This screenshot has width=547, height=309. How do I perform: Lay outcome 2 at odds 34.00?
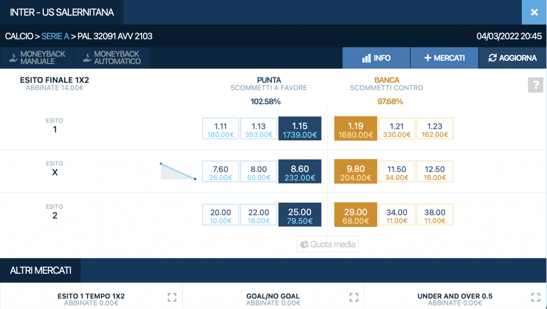click(x=397, y=215)
